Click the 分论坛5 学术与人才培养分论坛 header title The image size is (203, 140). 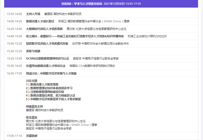(x=82, y=4)
